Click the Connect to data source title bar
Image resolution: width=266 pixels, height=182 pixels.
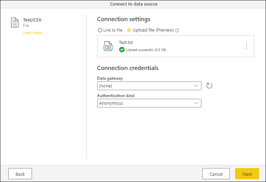[133, 4]
